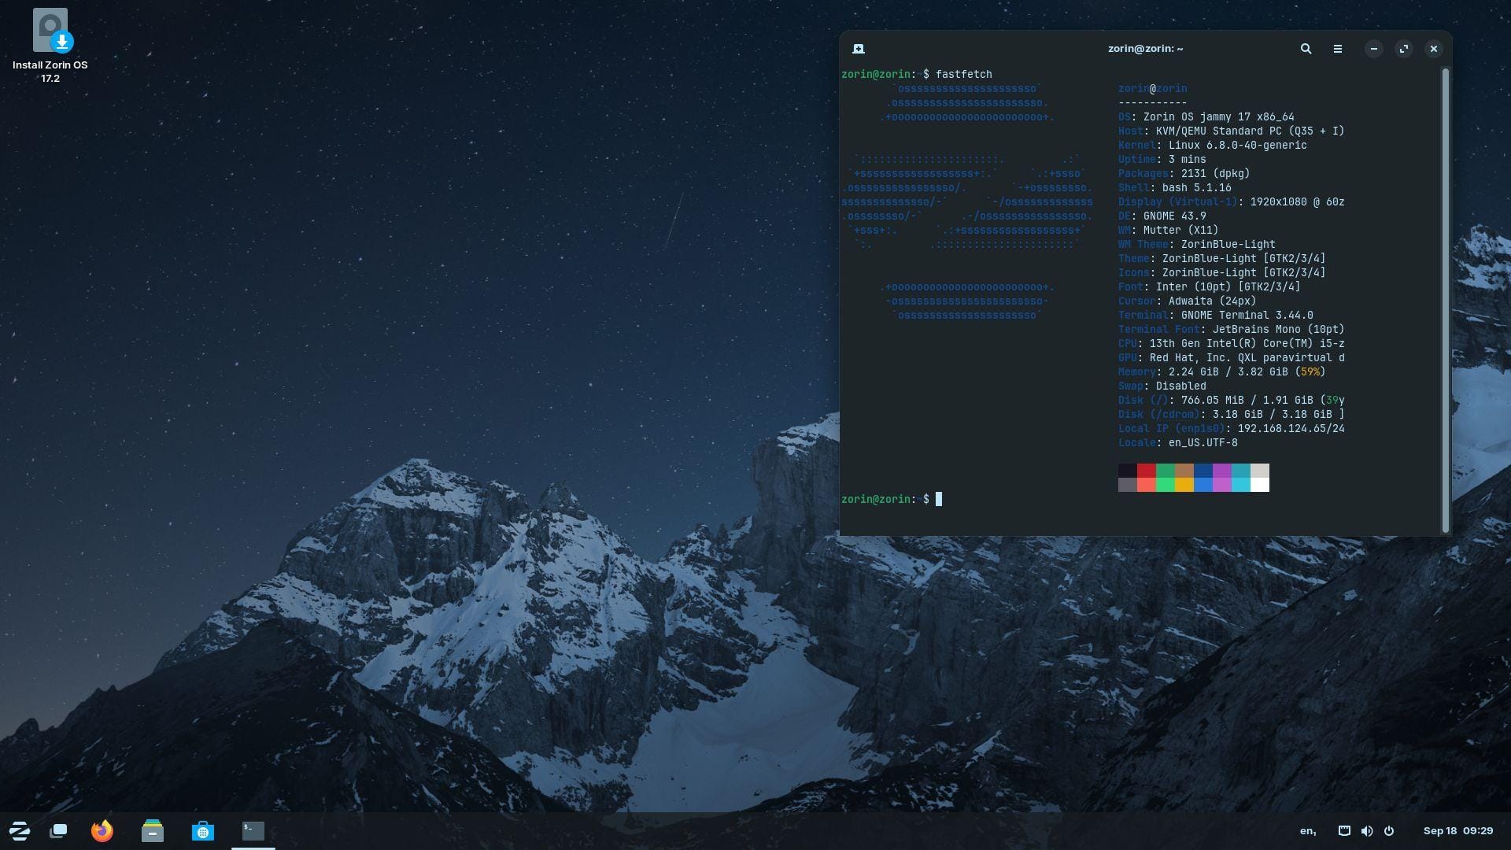Image resolution: width=1511 pixels, height=850 pixels.
Task: Click the zorin@zorin: ~ window title
Action: pyautogui.click(x=1145, y=48)
